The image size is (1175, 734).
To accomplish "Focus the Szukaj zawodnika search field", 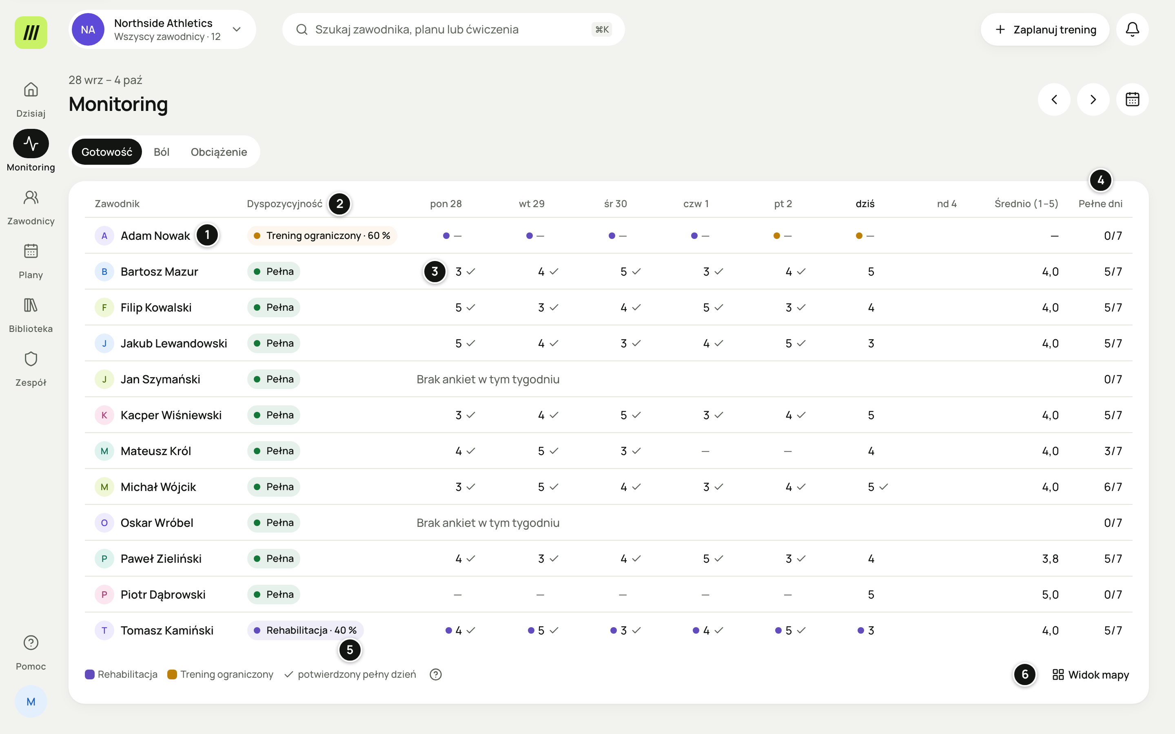I will coord(453,29).
